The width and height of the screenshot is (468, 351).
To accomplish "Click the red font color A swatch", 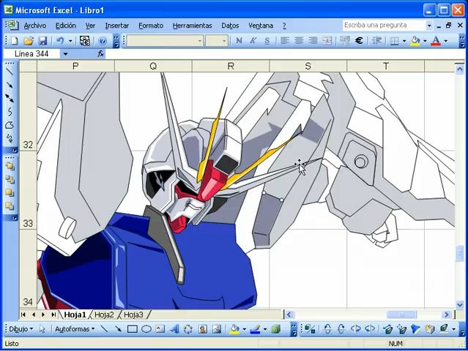I will pyautogui.click(x=436, y=40).
